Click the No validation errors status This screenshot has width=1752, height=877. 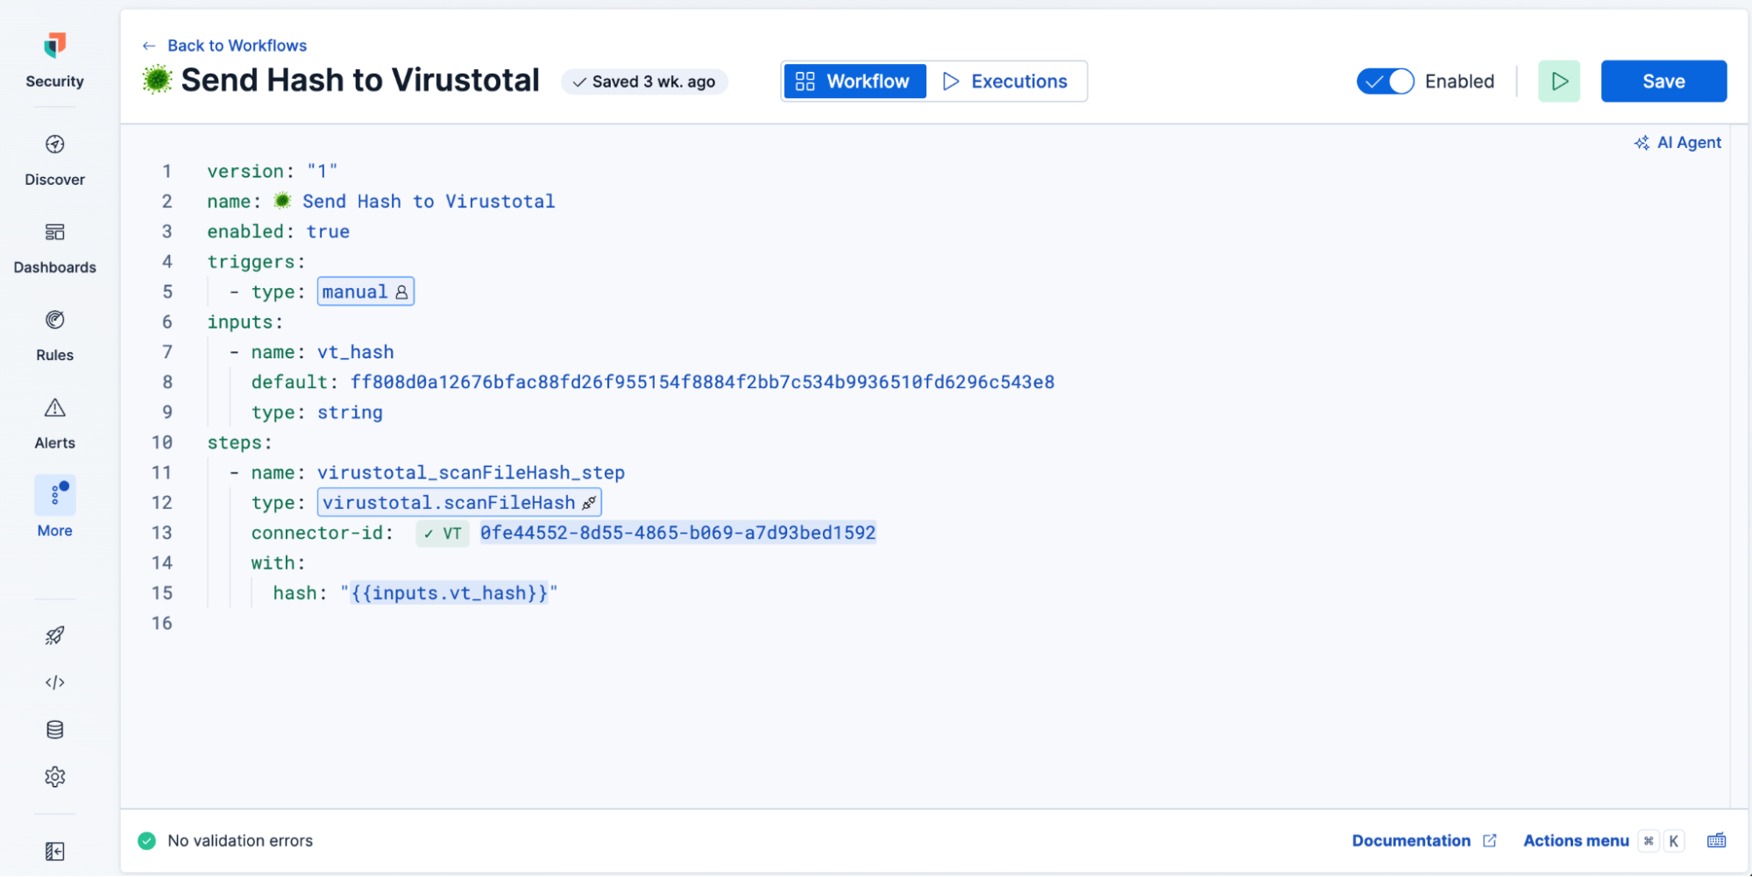240,841
